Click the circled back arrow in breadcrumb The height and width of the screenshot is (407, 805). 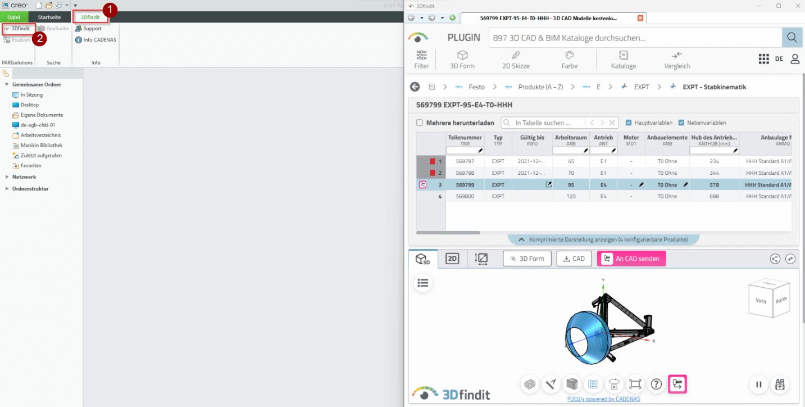415,87
